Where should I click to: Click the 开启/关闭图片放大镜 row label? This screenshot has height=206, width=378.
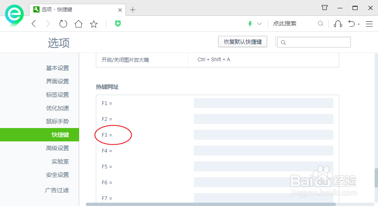coord(125,60)
